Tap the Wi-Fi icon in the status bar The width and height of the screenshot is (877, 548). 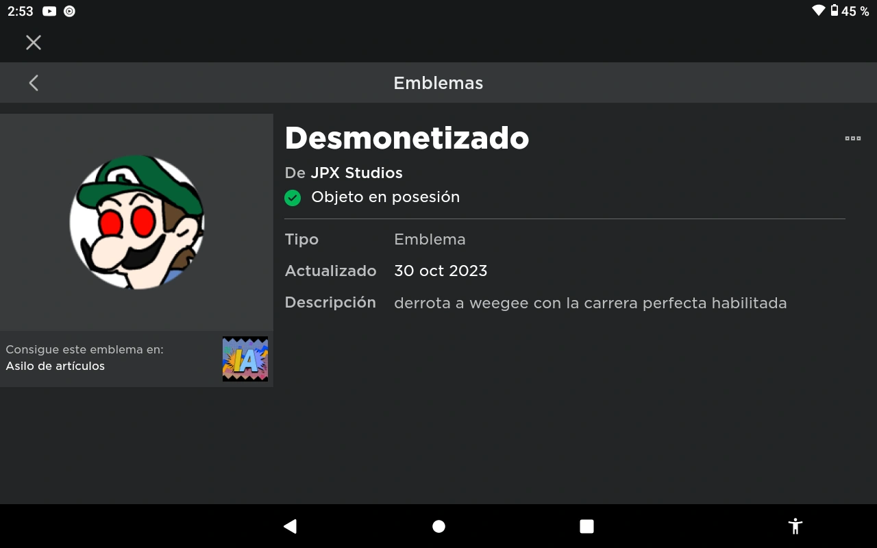[x=818, y=11]
